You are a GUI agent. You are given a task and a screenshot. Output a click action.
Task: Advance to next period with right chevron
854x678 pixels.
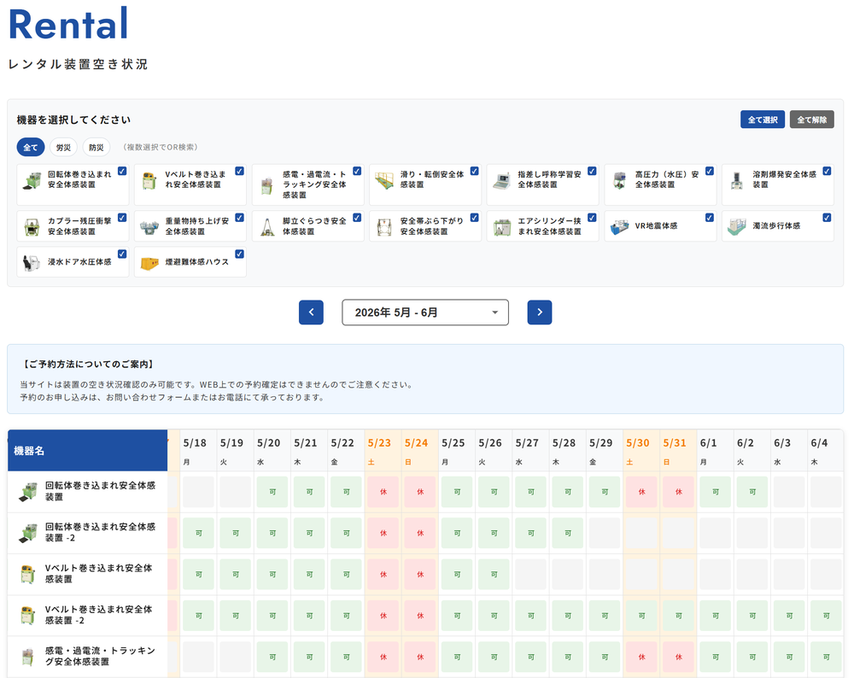click(x=540, y=313)
